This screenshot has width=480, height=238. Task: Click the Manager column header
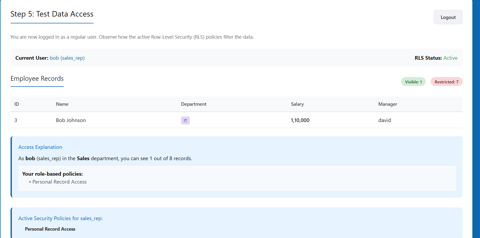pyautogui.click(x=387, y=104)
